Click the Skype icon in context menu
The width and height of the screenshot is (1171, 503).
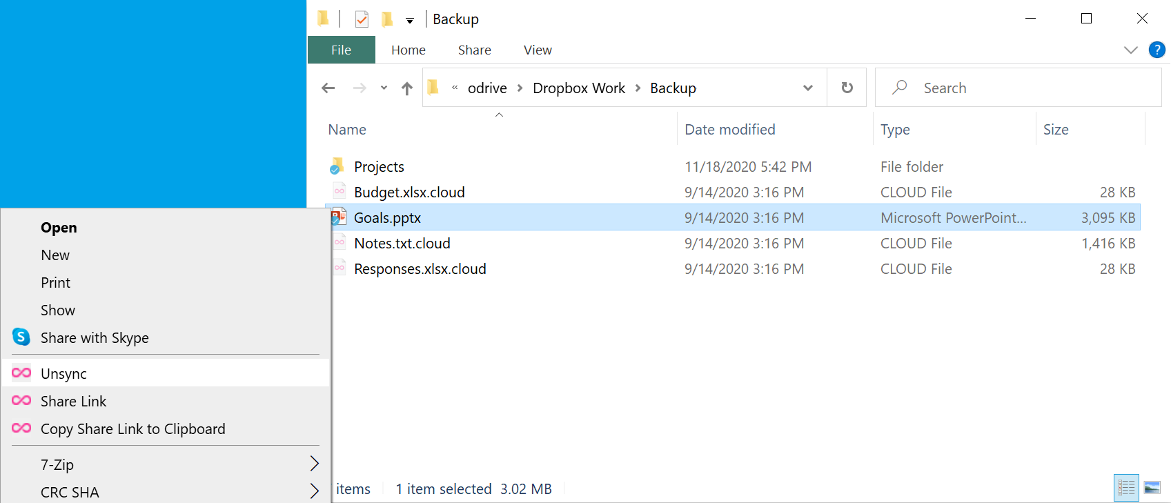[x=21, y=337]
